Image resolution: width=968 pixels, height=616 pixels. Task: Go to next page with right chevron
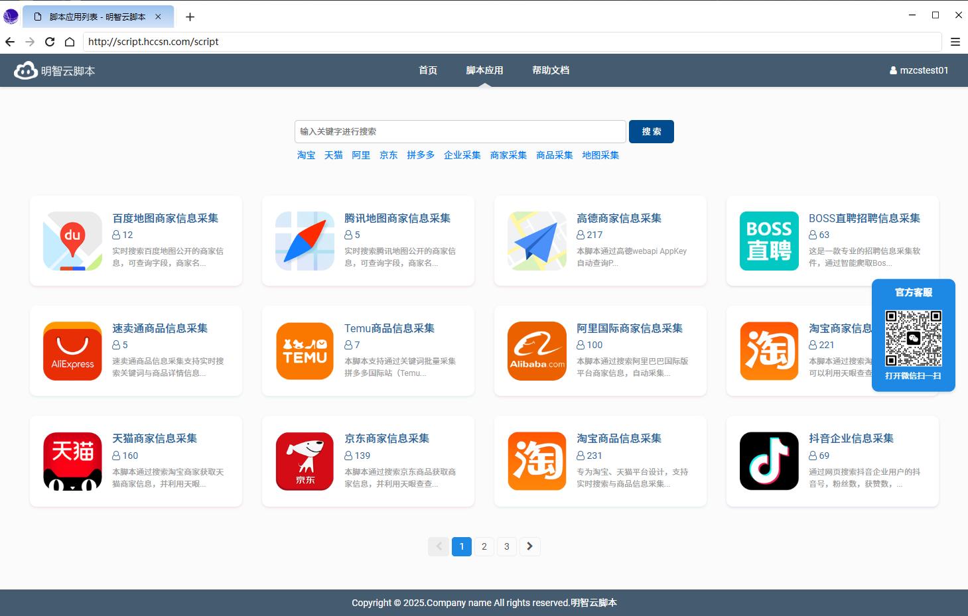pyautogui.click(x=529, y=546)
